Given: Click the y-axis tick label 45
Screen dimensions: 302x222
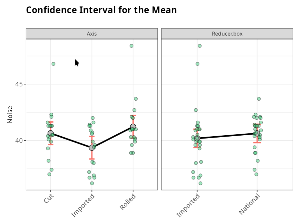Looking at the screenshot, I should coord(21,84).
